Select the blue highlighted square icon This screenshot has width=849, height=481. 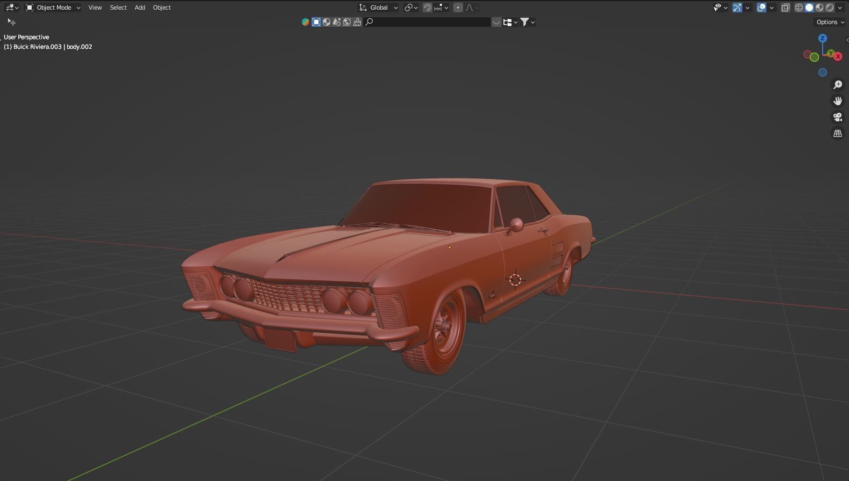click(x=316, y=22)
